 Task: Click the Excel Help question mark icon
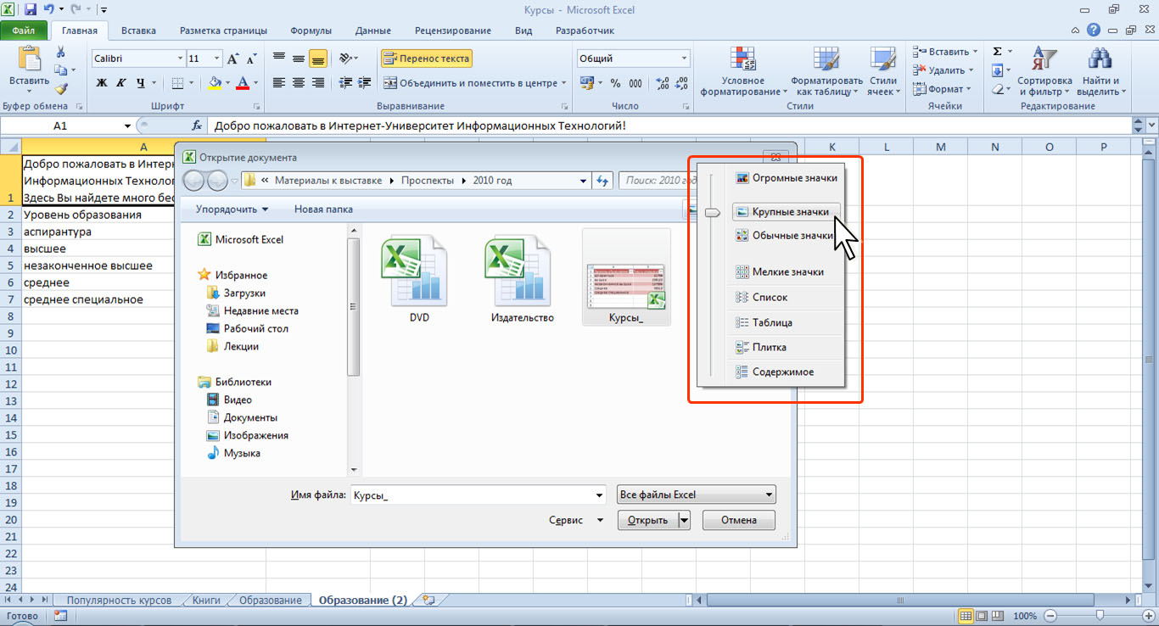pos(1094,31)
